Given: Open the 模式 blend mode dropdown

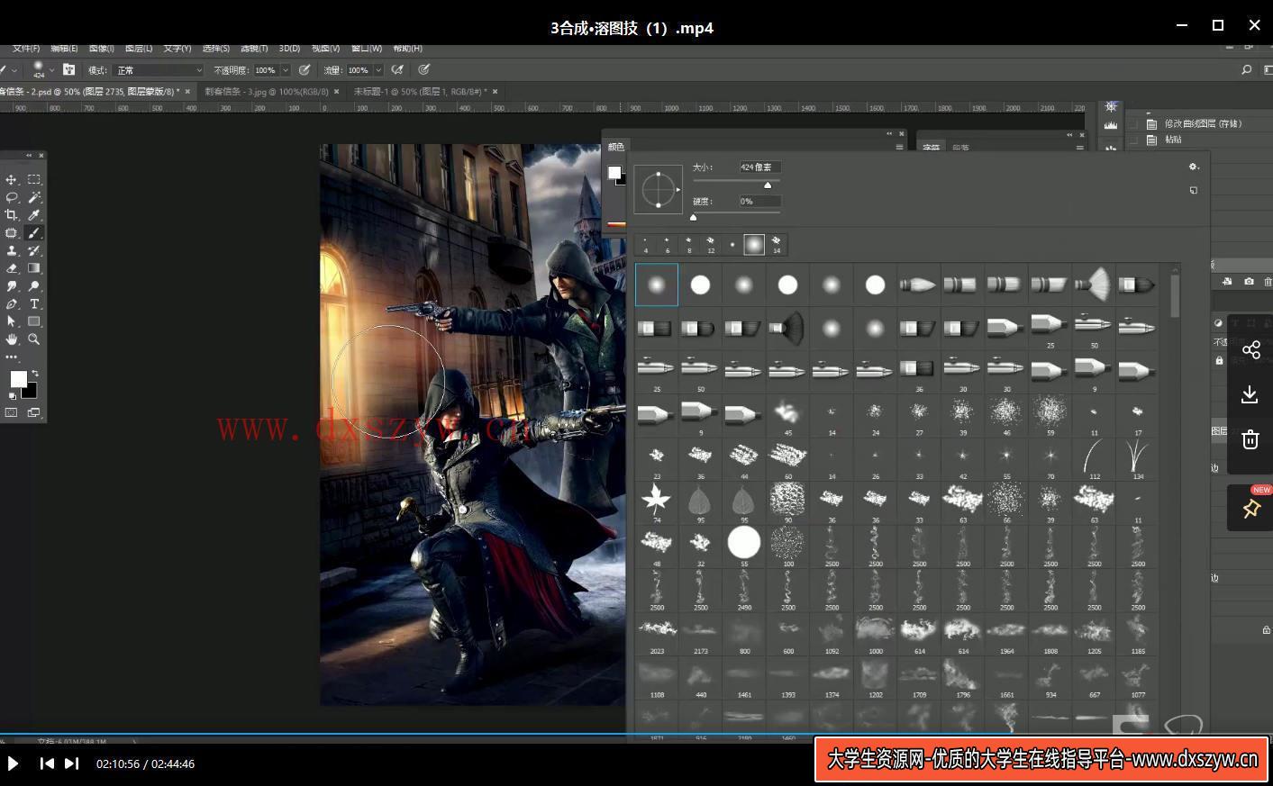Looking at the screenshot, I should click(159, 70).
